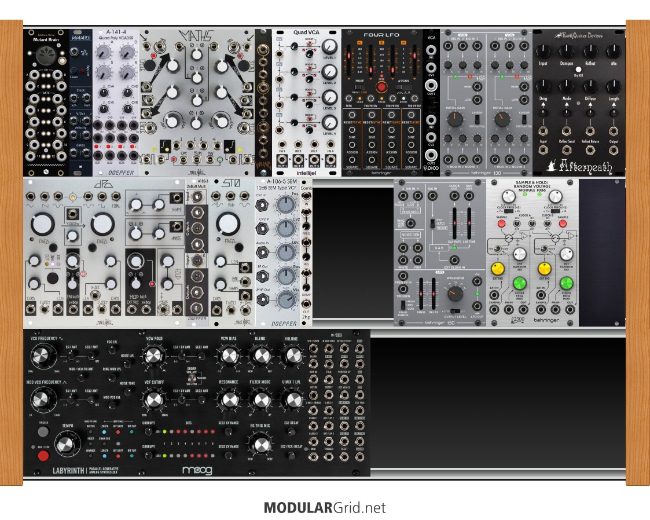Click the A-106-5 Audio In jack

[x=262, y=252]
